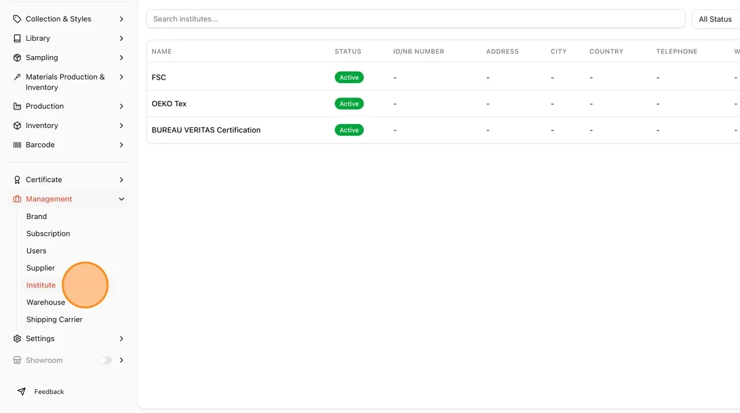Open the Warehouse page
The height and width of the screenshot is (413, 740).
click(46, 302)
